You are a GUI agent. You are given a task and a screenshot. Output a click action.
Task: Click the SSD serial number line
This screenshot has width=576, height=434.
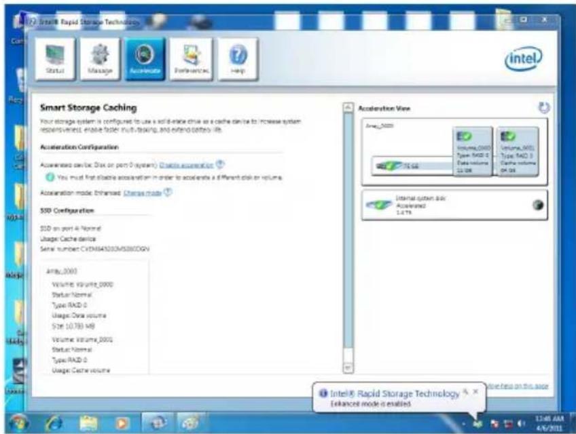pyautogui.click(x=95, y=249)
